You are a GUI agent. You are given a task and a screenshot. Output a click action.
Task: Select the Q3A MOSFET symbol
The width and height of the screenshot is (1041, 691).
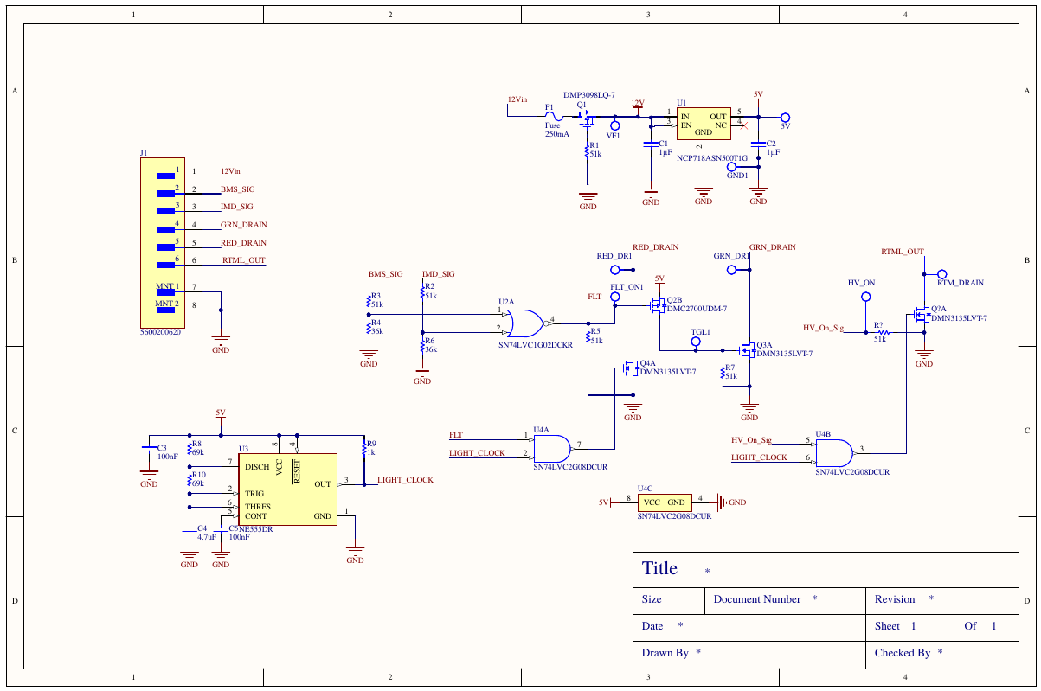(x=746, y=350)
